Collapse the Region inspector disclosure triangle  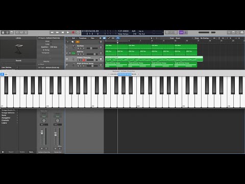(x=39, y=38)
